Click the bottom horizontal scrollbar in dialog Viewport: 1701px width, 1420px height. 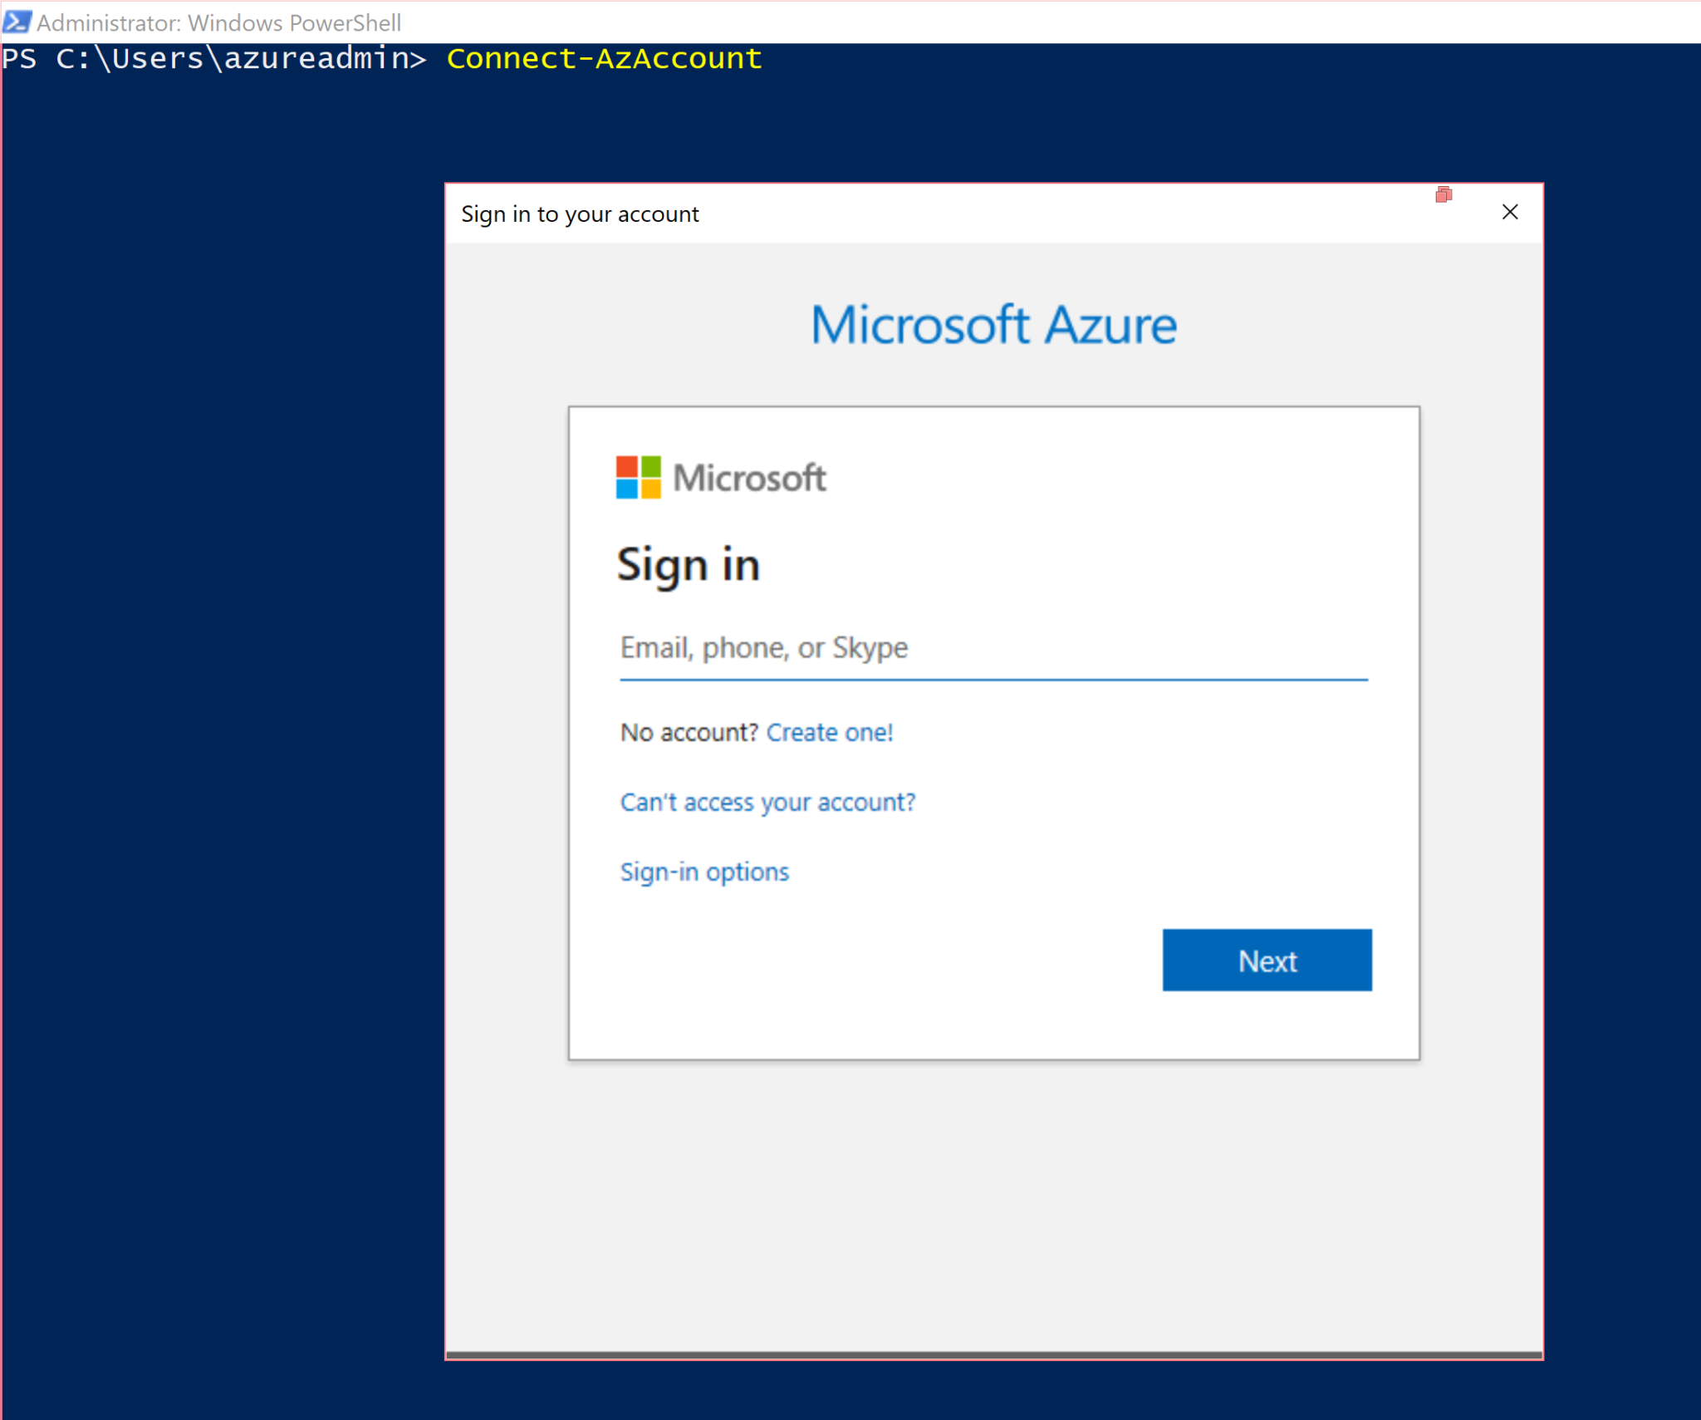coord(993,1354)
